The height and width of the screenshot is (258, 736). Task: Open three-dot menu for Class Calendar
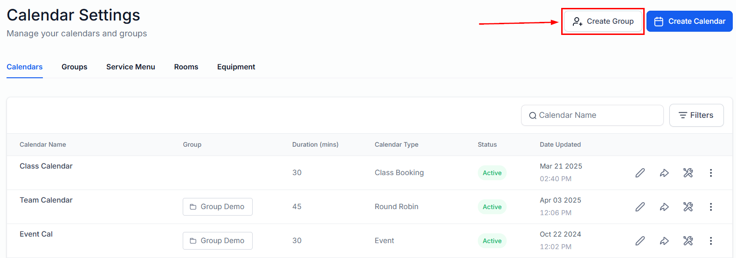coord(711,173)
